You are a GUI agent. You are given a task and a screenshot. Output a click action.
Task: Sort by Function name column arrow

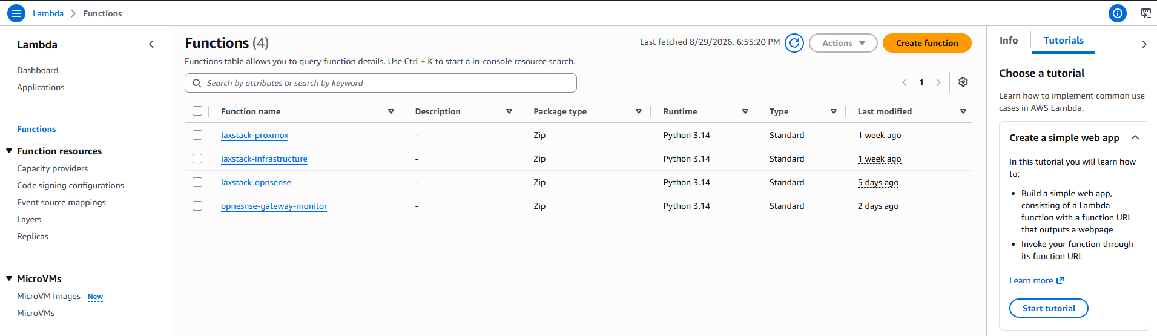pos(391,111)
